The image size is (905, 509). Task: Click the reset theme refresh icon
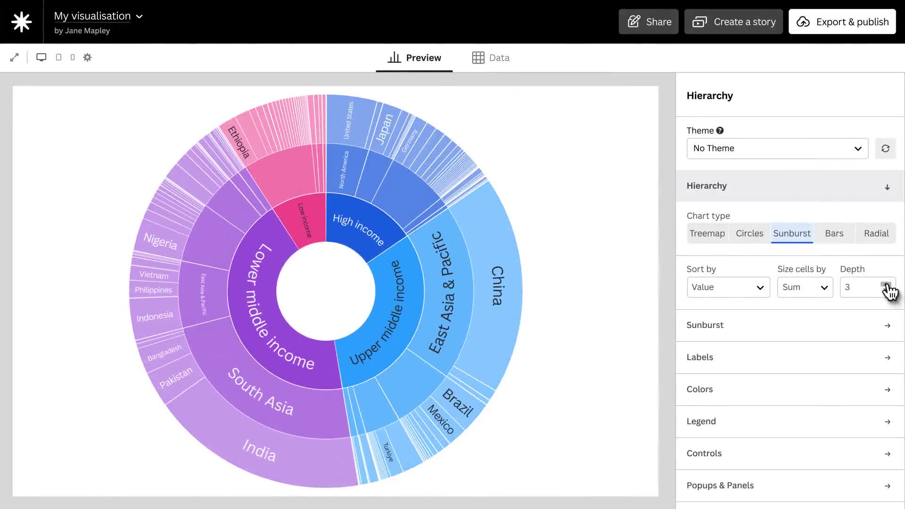pyautogui.click(x=885, y=148)
